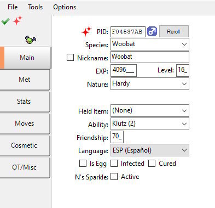The image size is (215, 208).
Task: Click the green legality checkmark icon
Action: point(5,21)
